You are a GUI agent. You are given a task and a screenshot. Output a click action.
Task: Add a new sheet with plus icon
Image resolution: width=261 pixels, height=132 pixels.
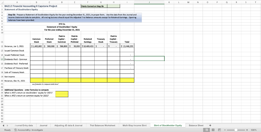[210, 125]
